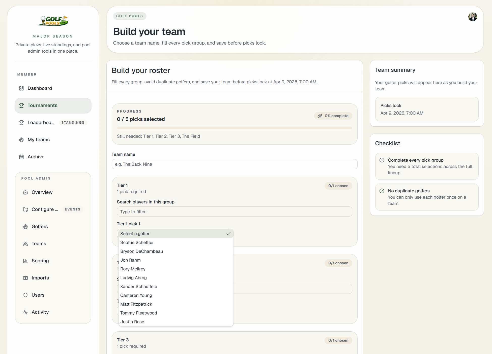Click the picks progress bar
This screenshot has width=492, height=354.
coord(235,128)
